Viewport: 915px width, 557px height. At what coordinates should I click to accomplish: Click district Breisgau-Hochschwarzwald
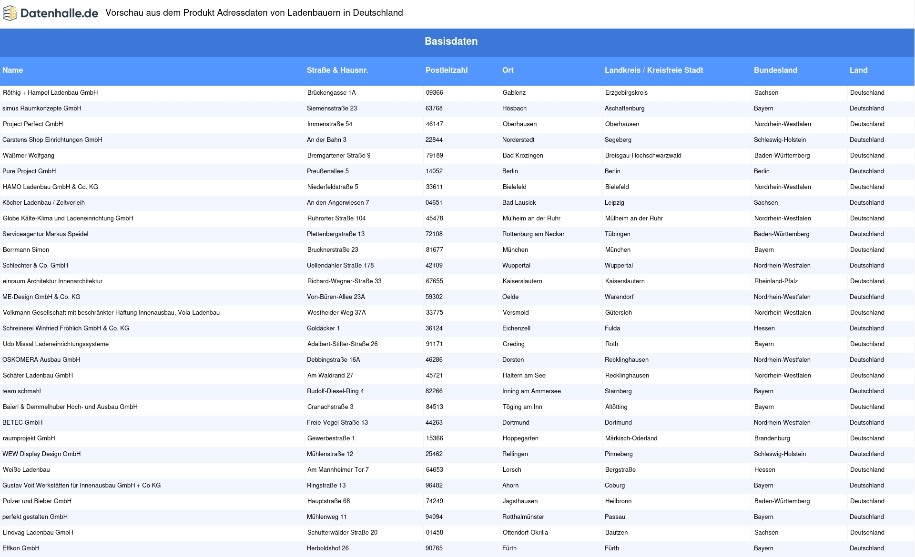coord(643,155)
